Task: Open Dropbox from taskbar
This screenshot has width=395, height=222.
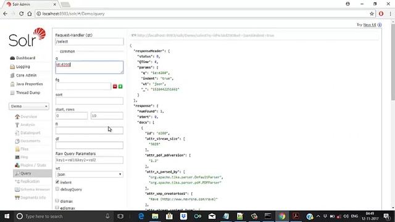Action: [x=183, y=216]
